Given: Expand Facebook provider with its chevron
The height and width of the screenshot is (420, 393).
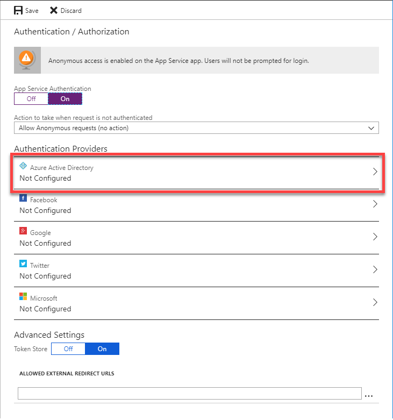Looking at the screenshot, I should point(375,204).
